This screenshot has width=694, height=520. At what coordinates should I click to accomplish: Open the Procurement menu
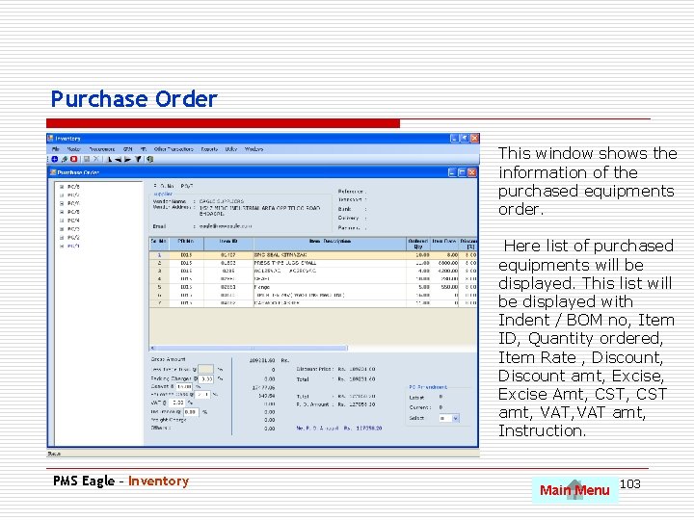pos(102,149)
